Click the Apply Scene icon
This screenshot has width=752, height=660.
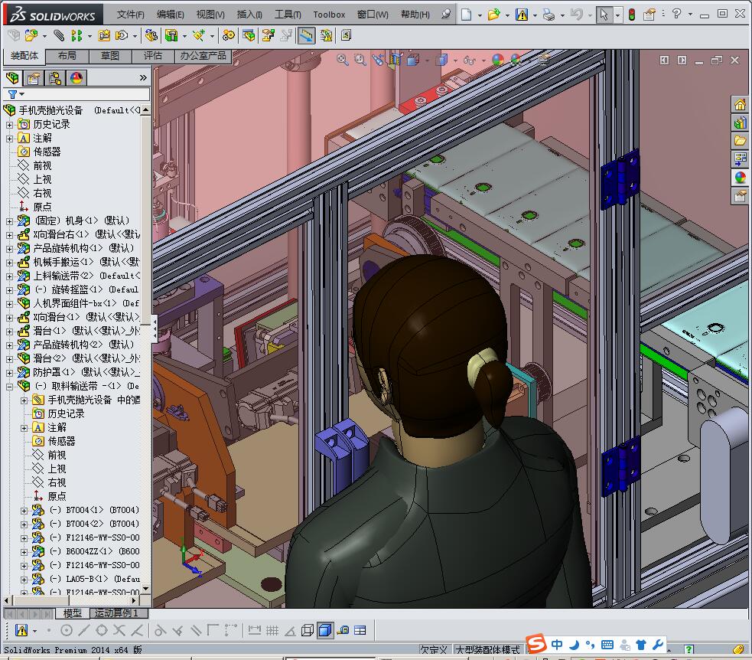tap(516, 60)
